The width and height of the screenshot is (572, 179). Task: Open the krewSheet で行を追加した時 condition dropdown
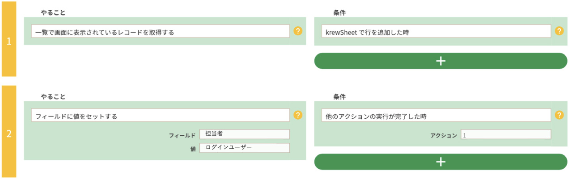436,32
